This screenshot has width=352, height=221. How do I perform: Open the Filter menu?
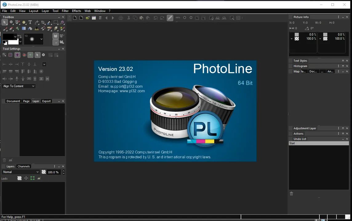(65, 11)
